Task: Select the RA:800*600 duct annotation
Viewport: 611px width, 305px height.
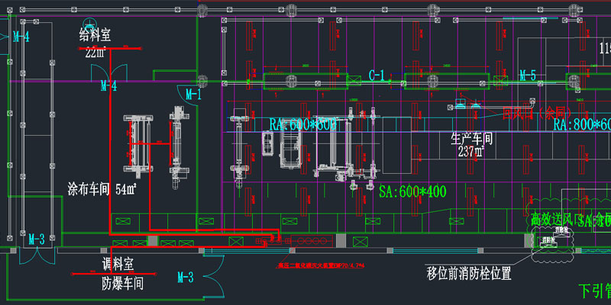Action: [x=581, y=125]
